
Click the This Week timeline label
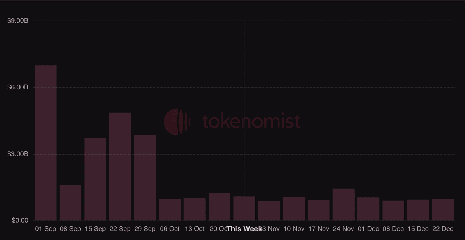pyautogui.click(x=244, y=229)
